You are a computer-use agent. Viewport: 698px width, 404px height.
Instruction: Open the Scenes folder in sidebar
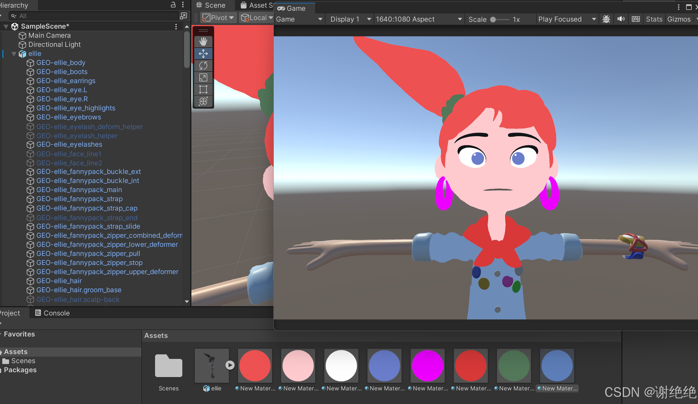(23, 361)
